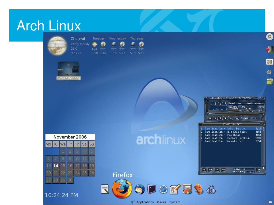Open the Applications menu
The image size is (274, 205).
145,202
